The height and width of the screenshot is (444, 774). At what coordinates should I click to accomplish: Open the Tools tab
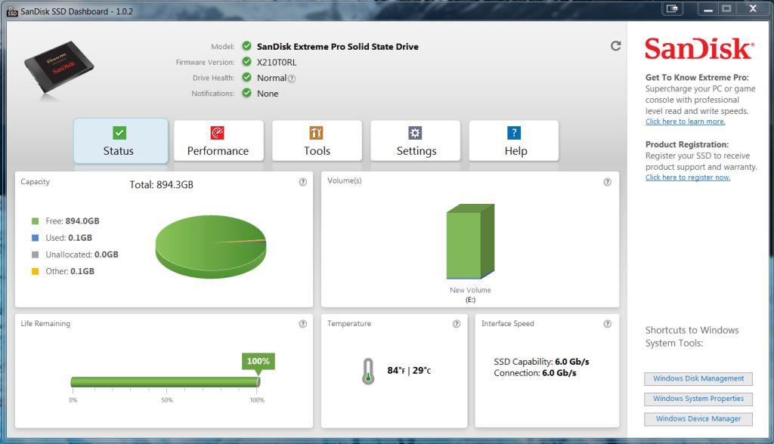(317, 141)
